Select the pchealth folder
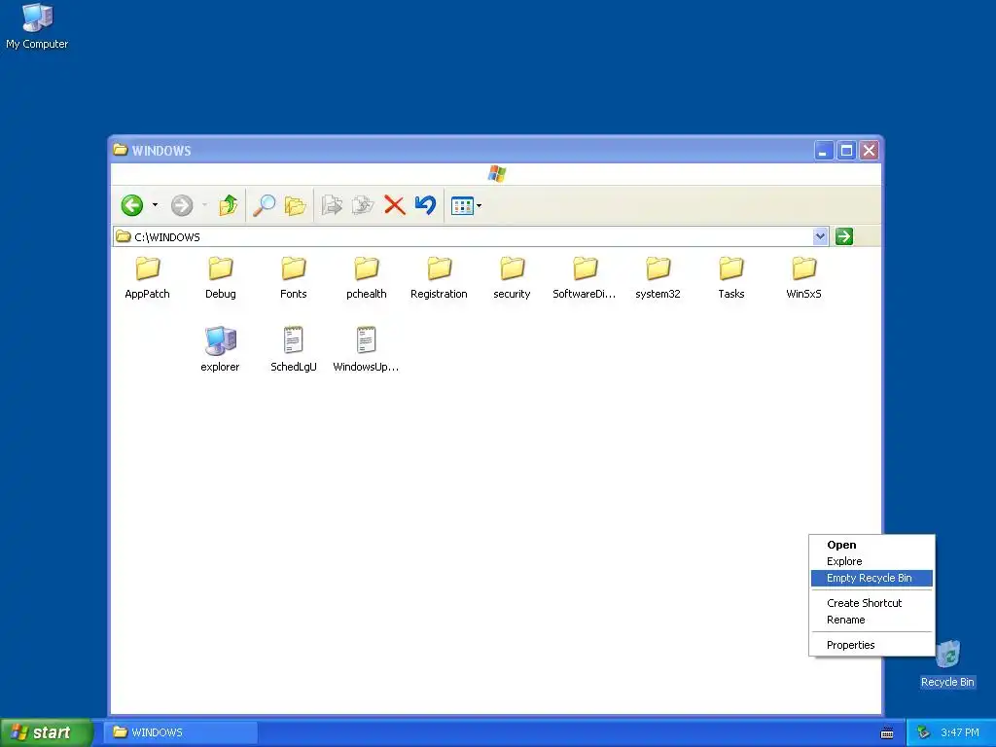 click(x=367, y=277)
